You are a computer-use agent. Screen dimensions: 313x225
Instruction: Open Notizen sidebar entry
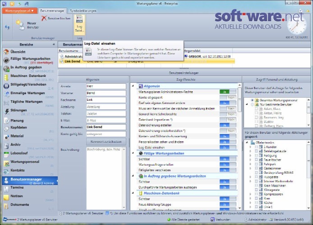pos(30,198)
